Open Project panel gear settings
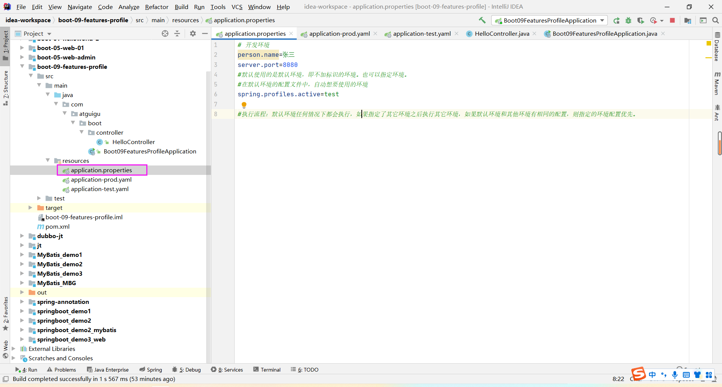 click(x=193, y=33)
